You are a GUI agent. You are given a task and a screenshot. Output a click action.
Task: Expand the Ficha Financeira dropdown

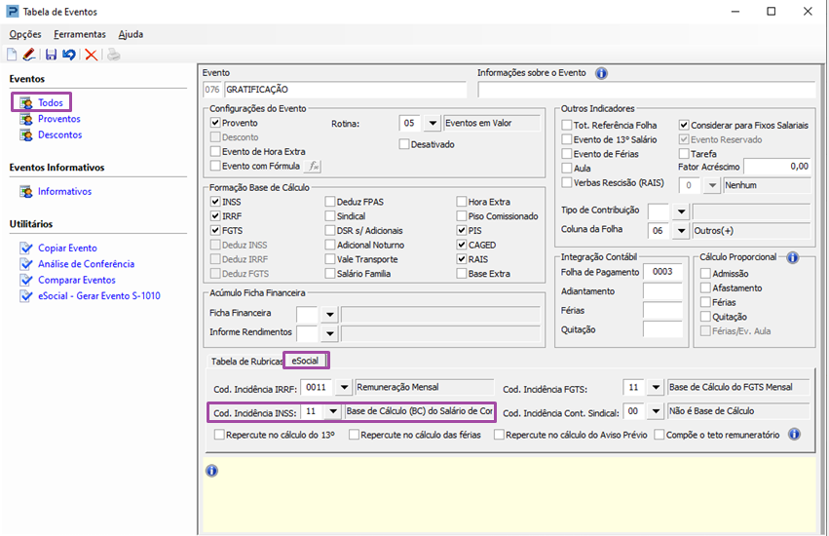[330, 315]
